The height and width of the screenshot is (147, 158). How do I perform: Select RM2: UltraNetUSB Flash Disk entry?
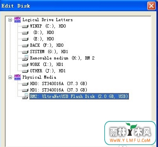pos(79,96)
